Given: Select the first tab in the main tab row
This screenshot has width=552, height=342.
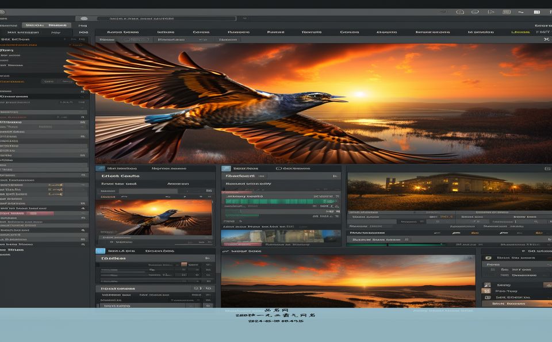Looking at the screenshot, I should click(123, 32).
